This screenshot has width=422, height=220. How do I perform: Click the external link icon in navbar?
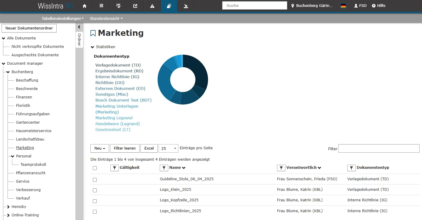pyautogui.click(x=135, y=6)
